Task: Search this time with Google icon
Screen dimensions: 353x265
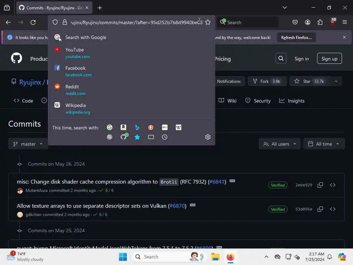Action: [x=110, y=128]
